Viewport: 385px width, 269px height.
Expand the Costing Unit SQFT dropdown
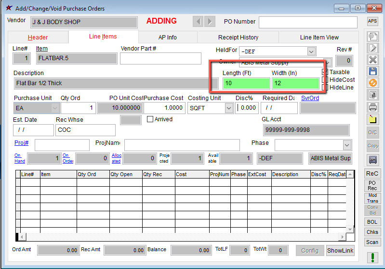[229, 108]
